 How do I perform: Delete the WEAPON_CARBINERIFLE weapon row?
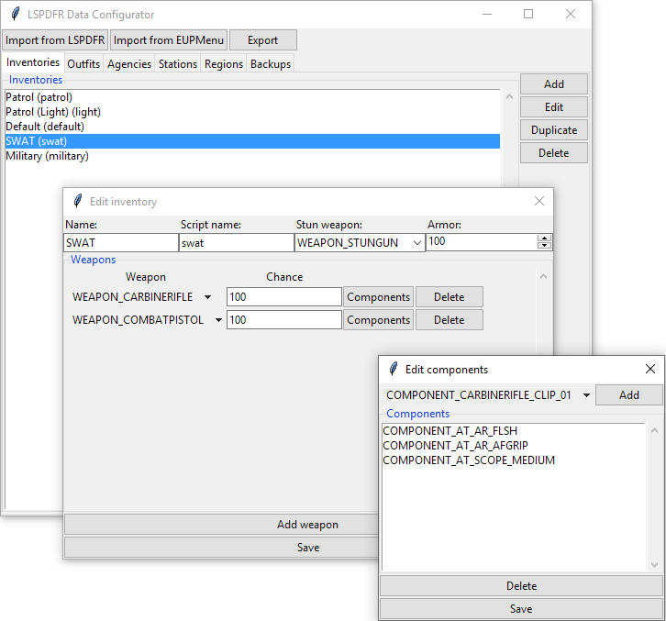tap(449, 297)
